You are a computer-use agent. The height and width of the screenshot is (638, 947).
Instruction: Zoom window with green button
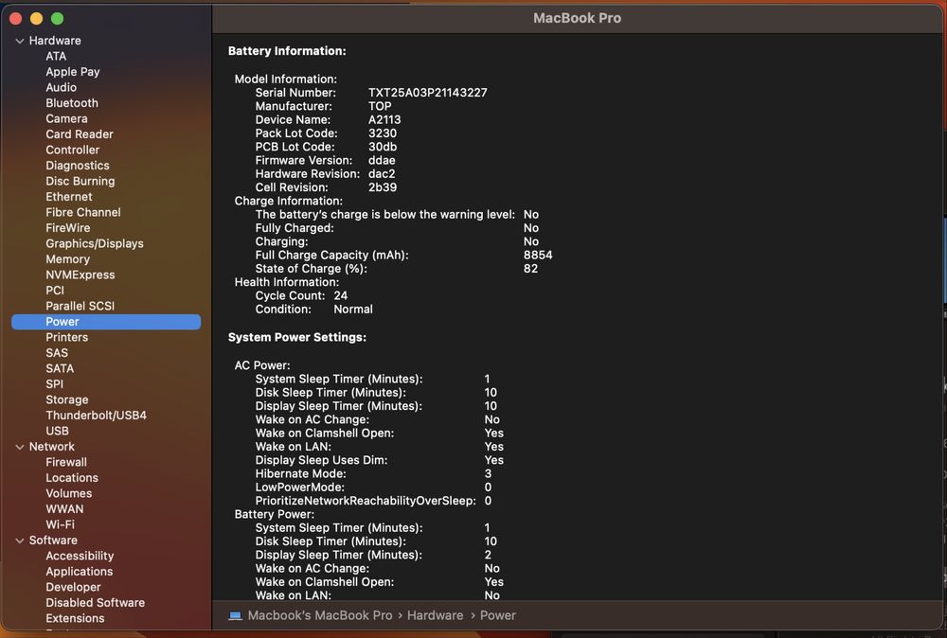(58, 19)
